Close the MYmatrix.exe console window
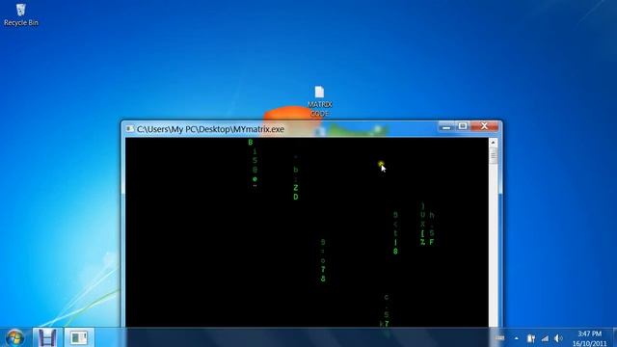This screenshot has width=617, height=347. click(x=484, y=126)
